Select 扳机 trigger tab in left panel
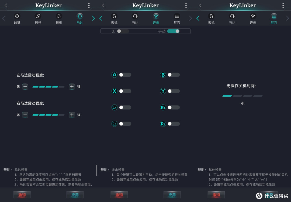Screen dimensions: 291x202 tap(59, 19)
